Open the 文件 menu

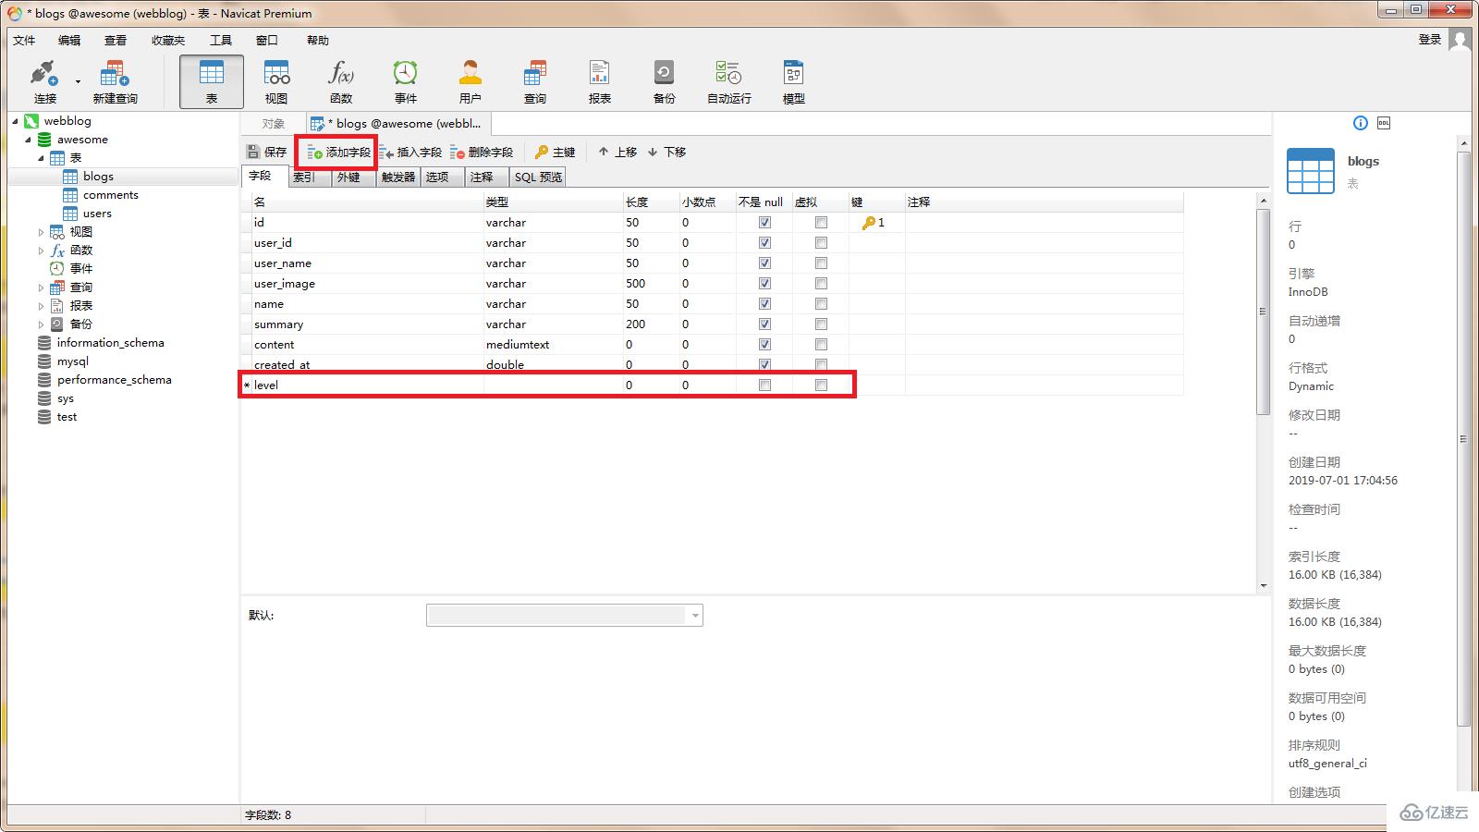coord(24,40)
